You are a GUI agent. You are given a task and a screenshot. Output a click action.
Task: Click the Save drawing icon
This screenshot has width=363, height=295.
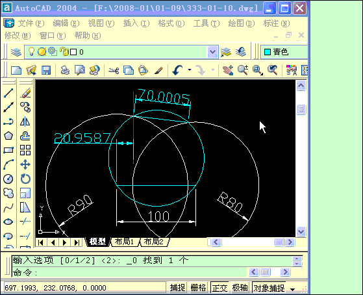coord(46,70)
